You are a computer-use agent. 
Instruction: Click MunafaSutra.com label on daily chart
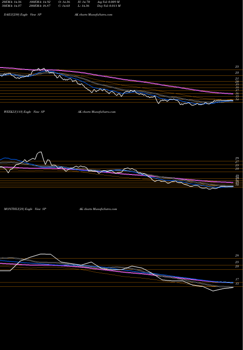(x=100, y=15)
